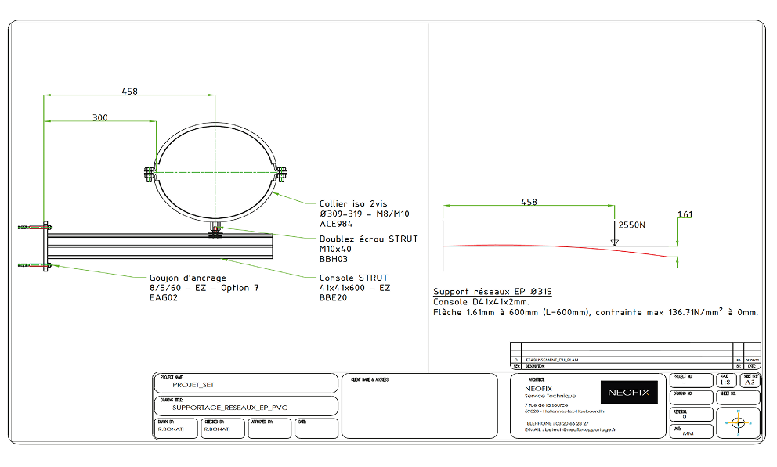Select the right bolt on pipe collar
777x467 pixels.
point(280,173)
